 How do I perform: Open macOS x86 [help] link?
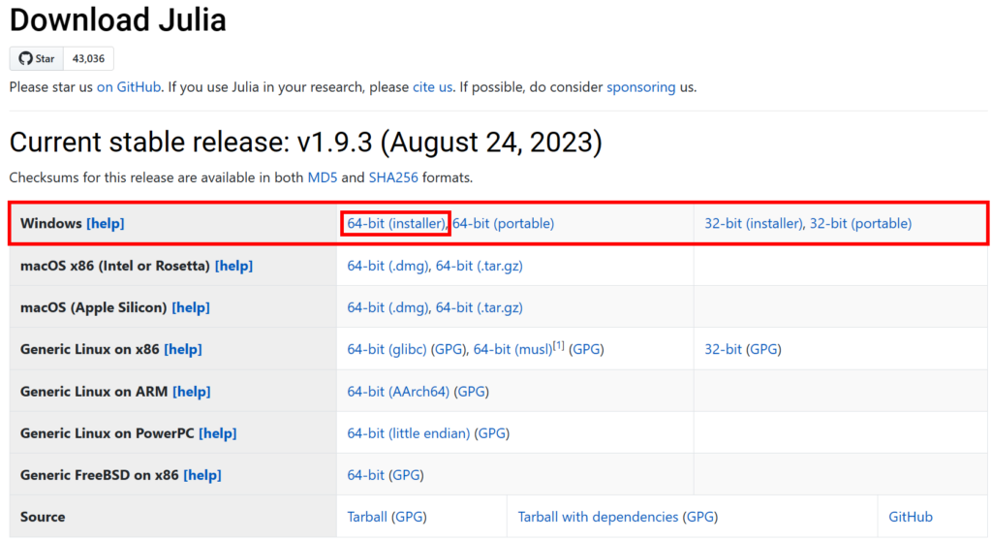[233, 266]
